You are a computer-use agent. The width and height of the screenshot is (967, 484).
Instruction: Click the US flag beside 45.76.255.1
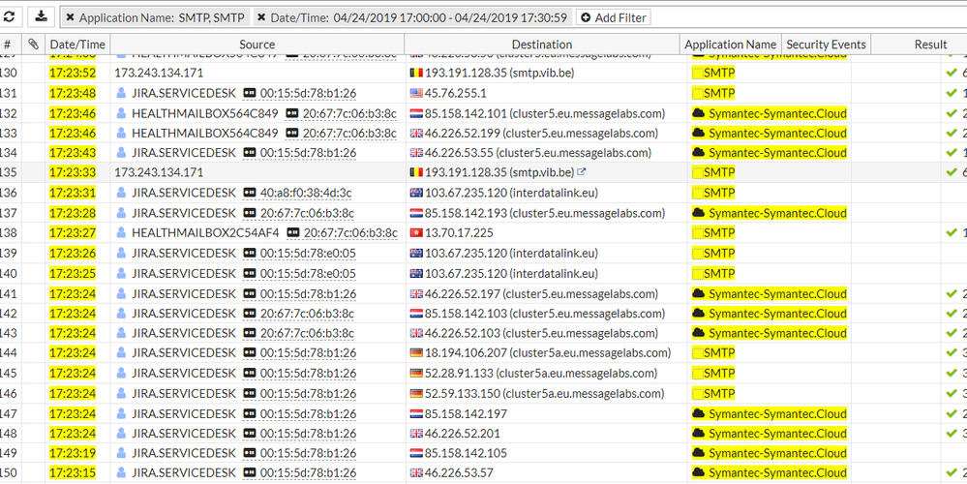pos(416,93)
